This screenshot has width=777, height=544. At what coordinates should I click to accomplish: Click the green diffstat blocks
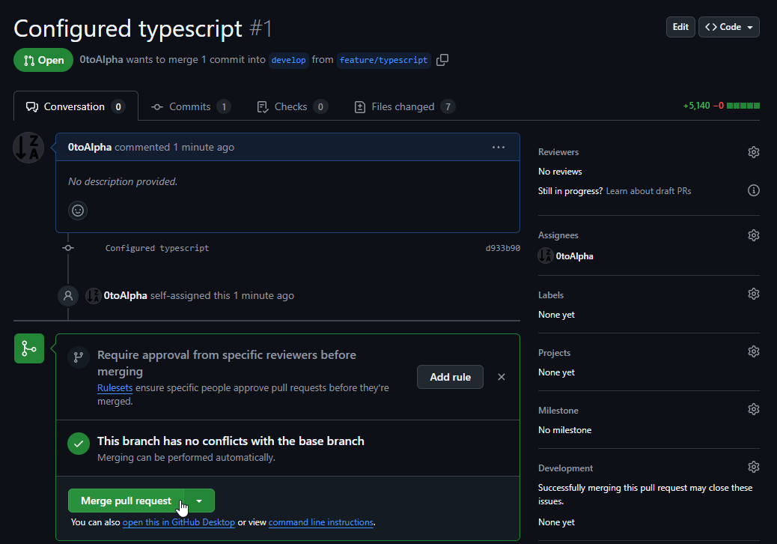pos(744,106)
